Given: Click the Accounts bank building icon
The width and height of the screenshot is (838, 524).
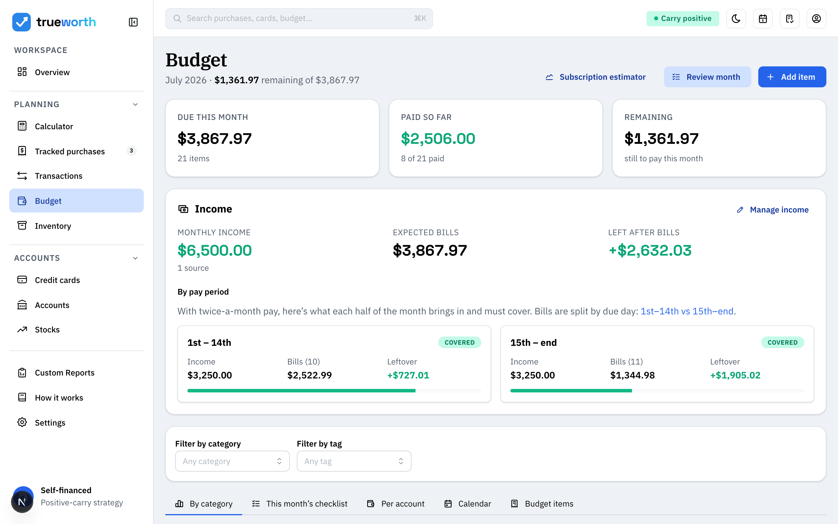Looking at the screenshot, I should [22, 305].
